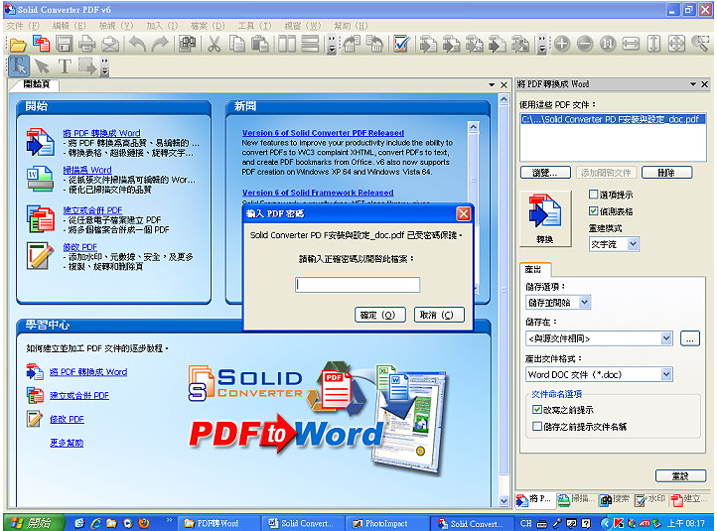
Task: Click the Copy toolbar icon
Action: [237, 45]
